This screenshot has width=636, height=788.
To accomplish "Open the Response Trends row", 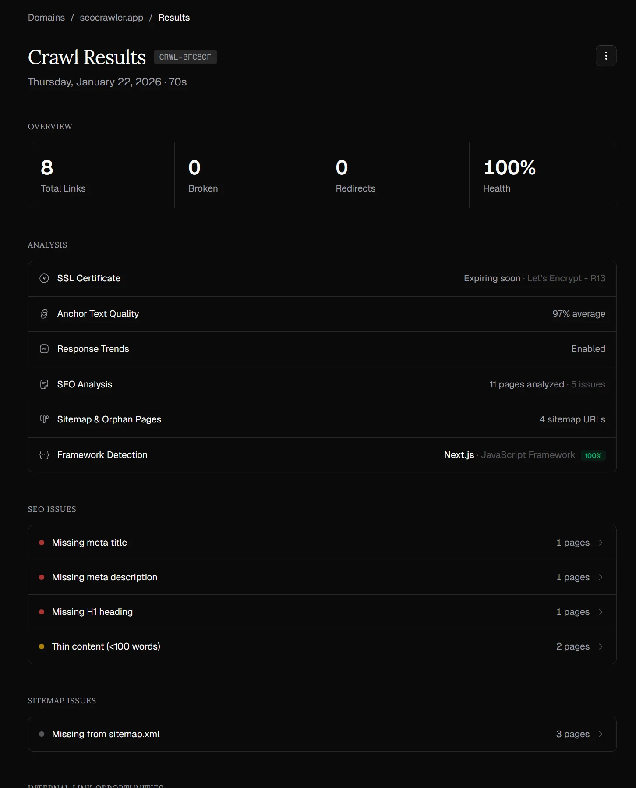I will 322,349.
